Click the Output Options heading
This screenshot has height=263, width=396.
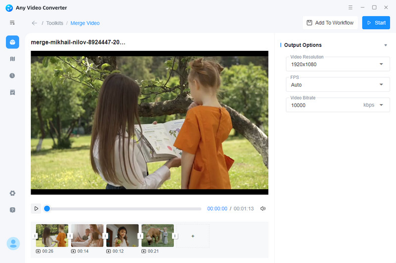click(303, 45)
